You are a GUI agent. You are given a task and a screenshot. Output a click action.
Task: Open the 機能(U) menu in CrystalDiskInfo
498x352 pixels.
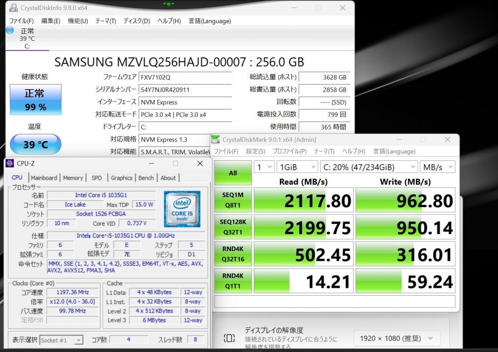tap(78, 21)
